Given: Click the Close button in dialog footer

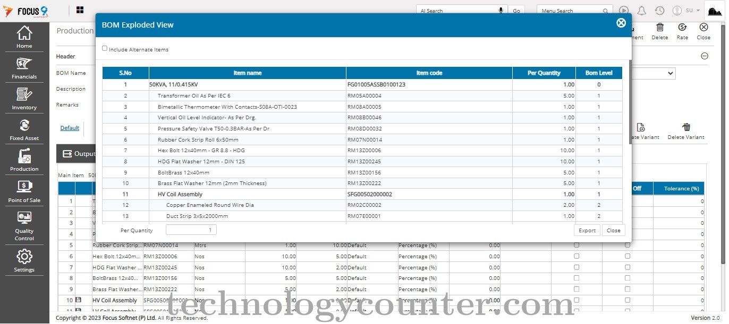Looking at the screenshot, I should click(614, 231).
